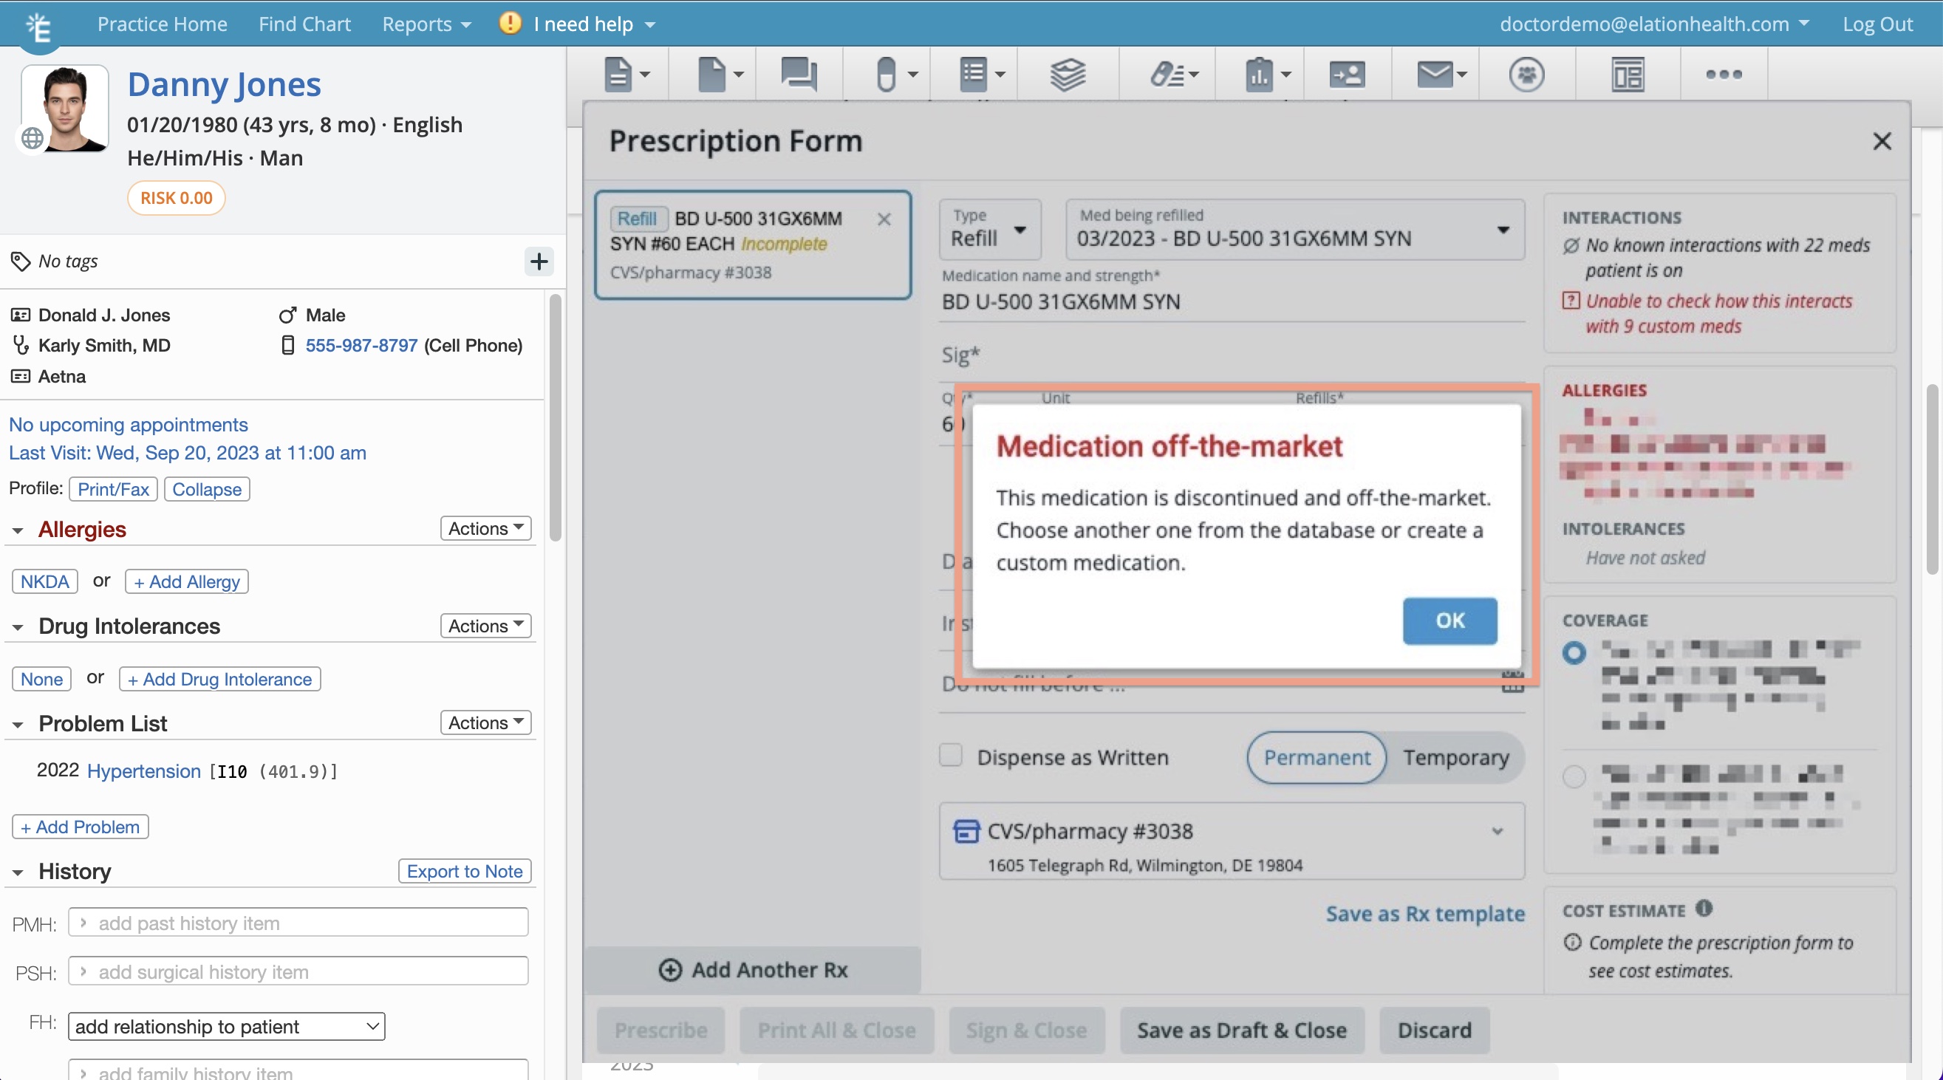The width and height of the screenshot is (1943, 1080).
Task: Select the Temporary medication toggle
Action: click(1455, 757)
